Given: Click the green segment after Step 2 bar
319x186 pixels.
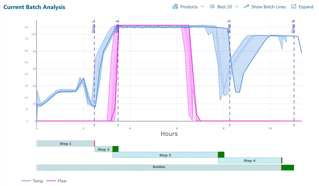Looking at the screenshot, I should [x=116, y=149].
